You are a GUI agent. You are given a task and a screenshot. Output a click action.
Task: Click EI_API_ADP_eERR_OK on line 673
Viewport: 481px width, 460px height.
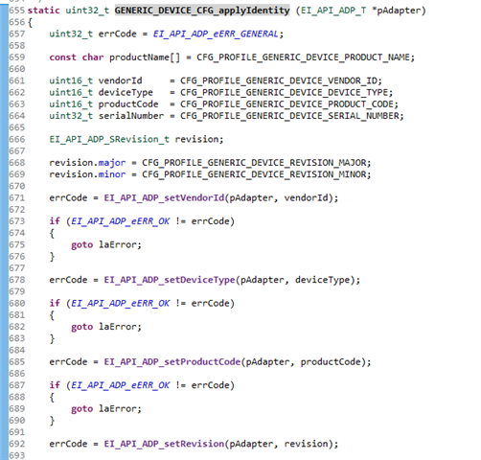pos(121,221)
